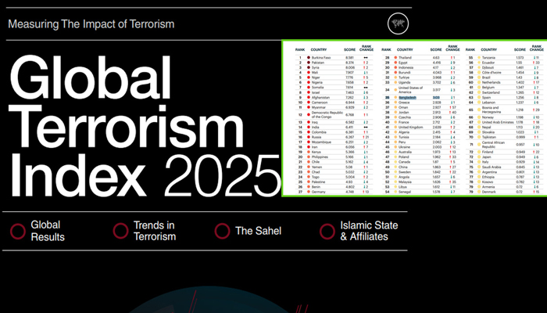Open The Sahel section text

click(253, 231)
